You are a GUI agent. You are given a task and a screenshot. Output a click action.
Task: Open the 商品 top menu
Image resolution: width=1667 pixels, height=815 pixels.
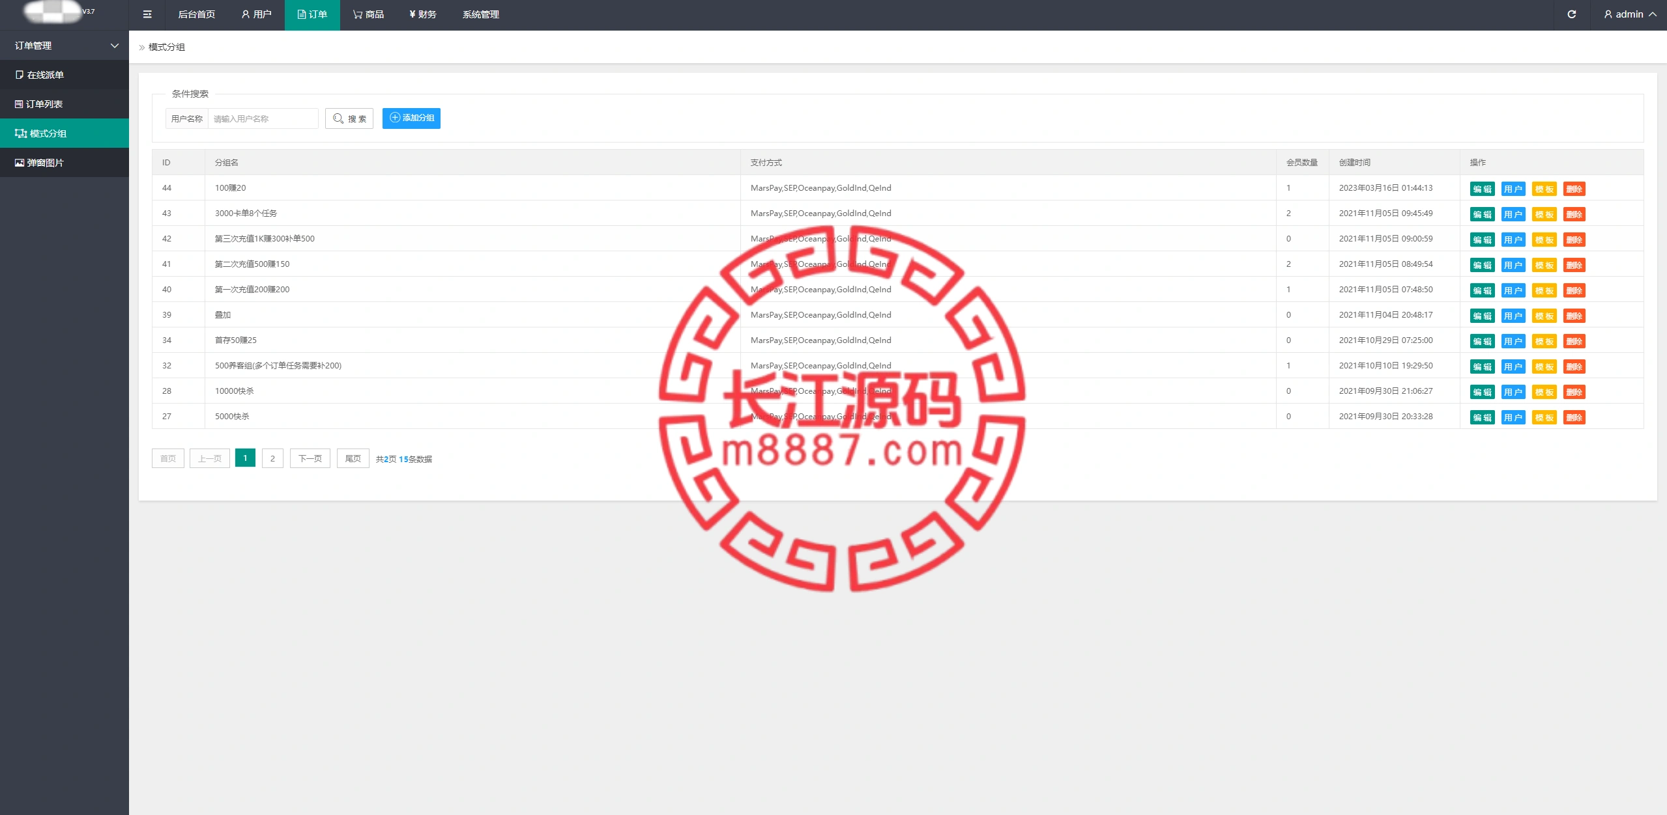pos(368,14)
